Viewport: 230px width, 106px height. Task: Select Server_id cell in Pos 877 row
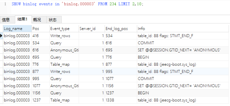point(92,71)
